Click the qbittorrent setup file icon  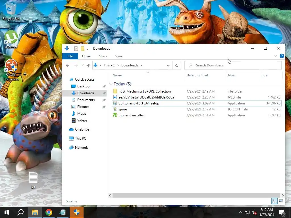click(x=115, y=103)
